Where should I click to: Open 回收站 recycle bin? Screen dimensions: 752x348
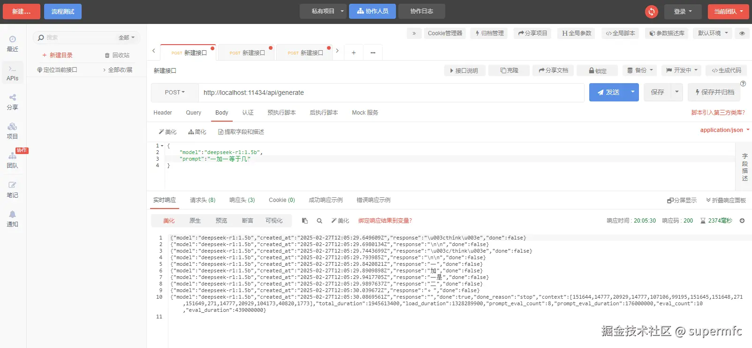coord(117,55)
